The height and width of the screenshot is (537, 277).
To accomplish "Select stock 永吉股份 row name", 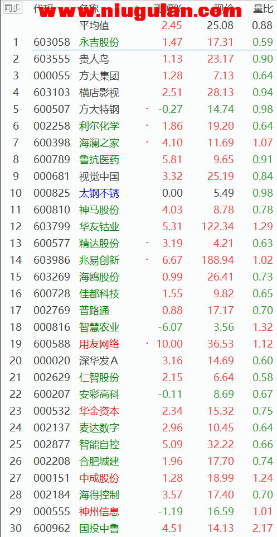I will (99, 42).
